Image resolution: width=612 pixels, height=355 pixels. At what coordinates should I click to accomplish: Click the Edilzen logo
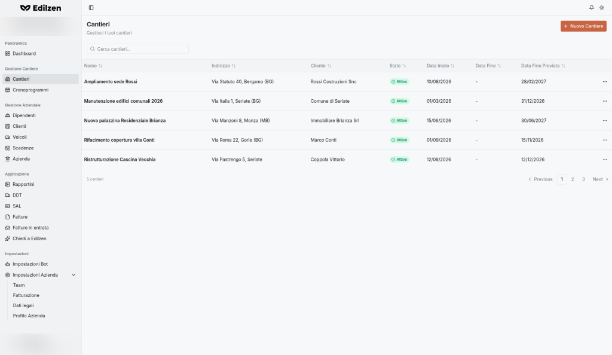pyautogui.click(x=41, y=8)
